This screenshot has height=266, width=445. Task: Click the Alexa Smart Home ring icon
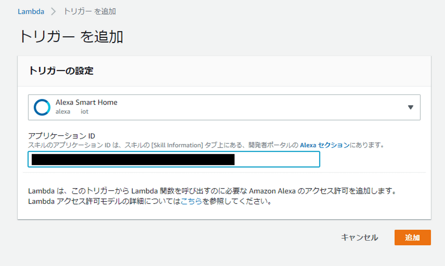(42, 107)
